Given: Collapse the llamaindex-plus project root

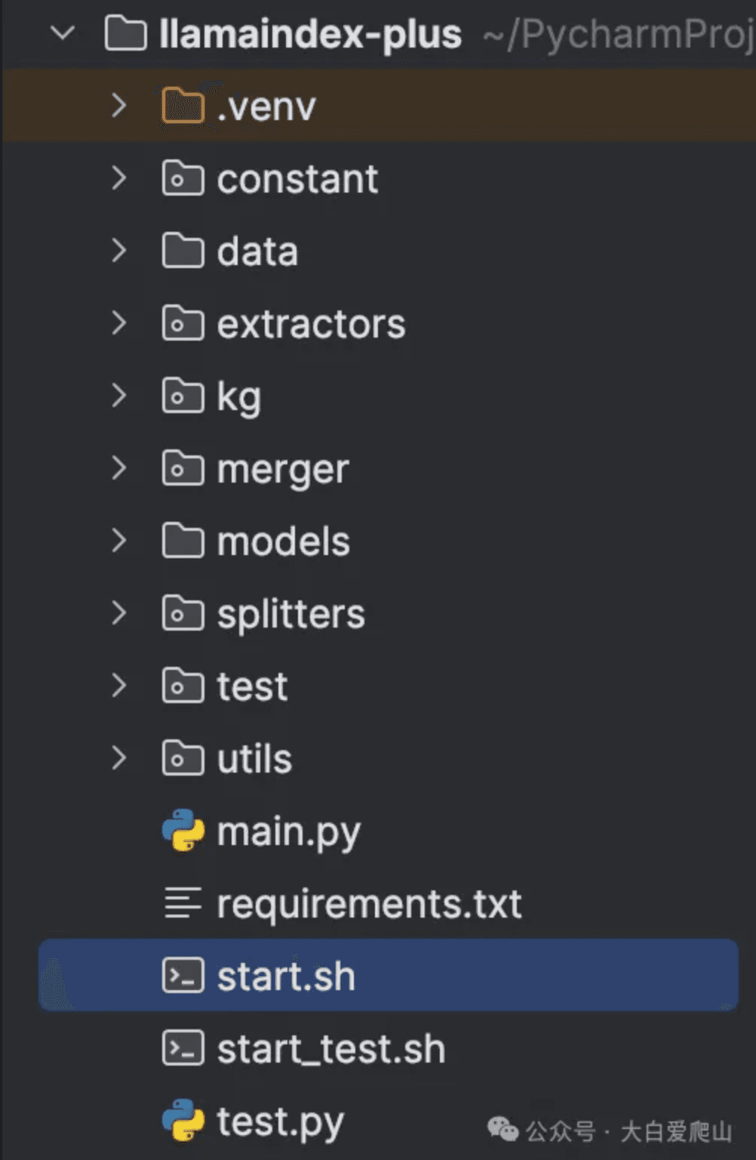Looking at the screenshot, I should click(x=63, y=33).
